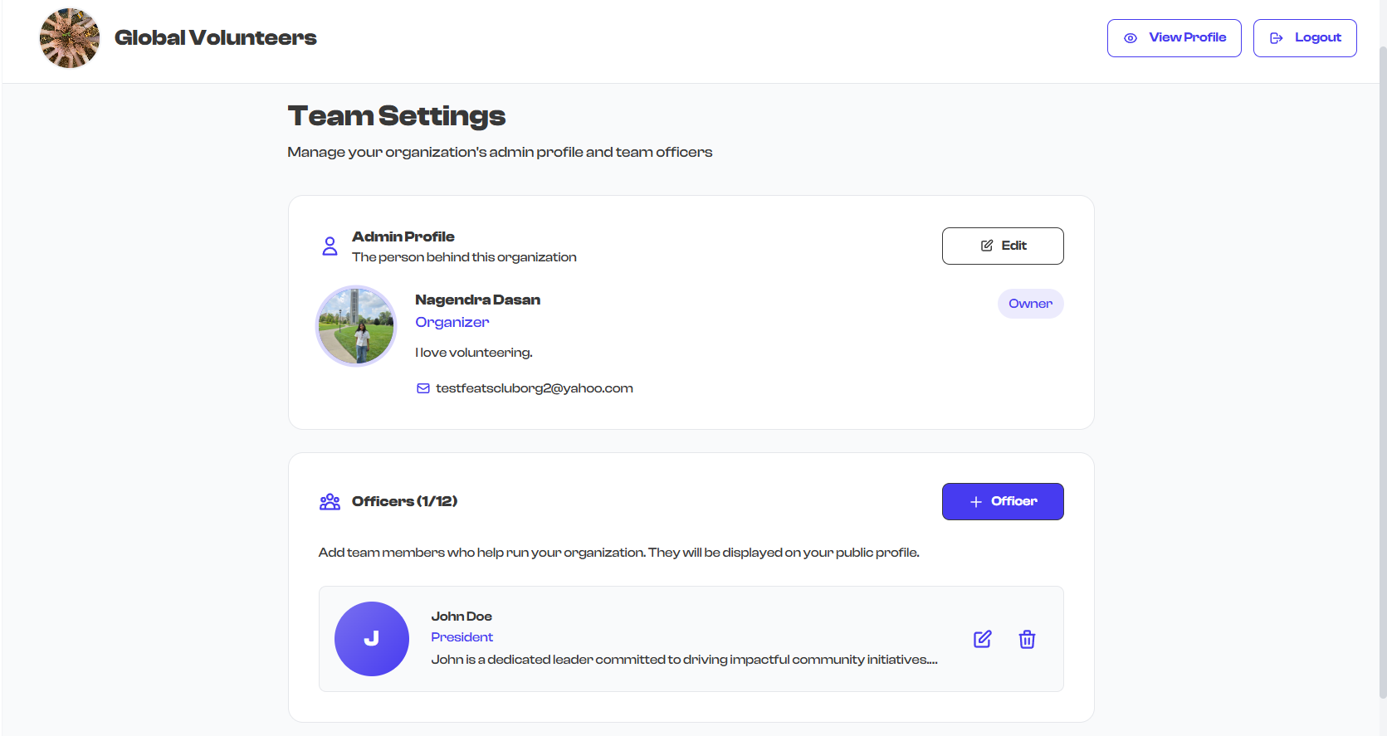Click the admin profile person icon

coord(330,246)
